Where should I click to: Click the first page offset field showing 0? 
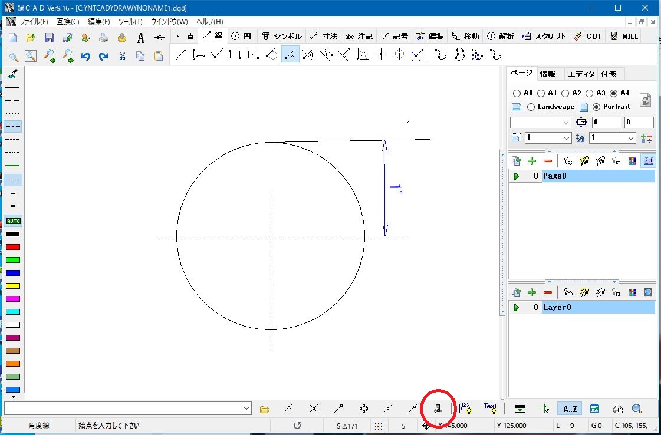pyautogui.click(x=606, y=123)
